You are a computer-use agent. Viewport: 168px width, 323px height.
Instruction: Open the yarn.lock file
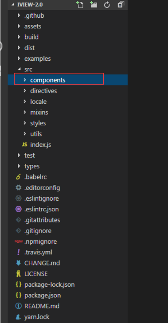click(x=37, y=317)
